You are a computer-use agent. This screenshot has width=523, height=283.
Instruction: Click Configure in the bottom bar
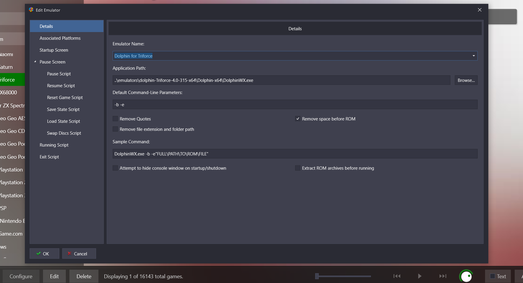click(x=21, y=276)
